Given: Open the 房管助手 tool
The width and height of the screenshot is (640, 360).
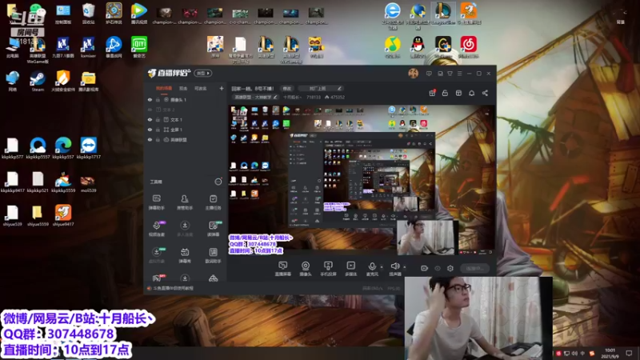Looking at the screenshot, I should (x=185, y=202).
